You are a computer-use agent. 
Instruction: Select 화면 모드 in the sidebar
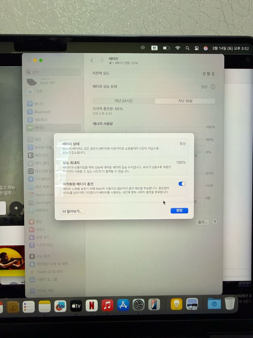38,155
